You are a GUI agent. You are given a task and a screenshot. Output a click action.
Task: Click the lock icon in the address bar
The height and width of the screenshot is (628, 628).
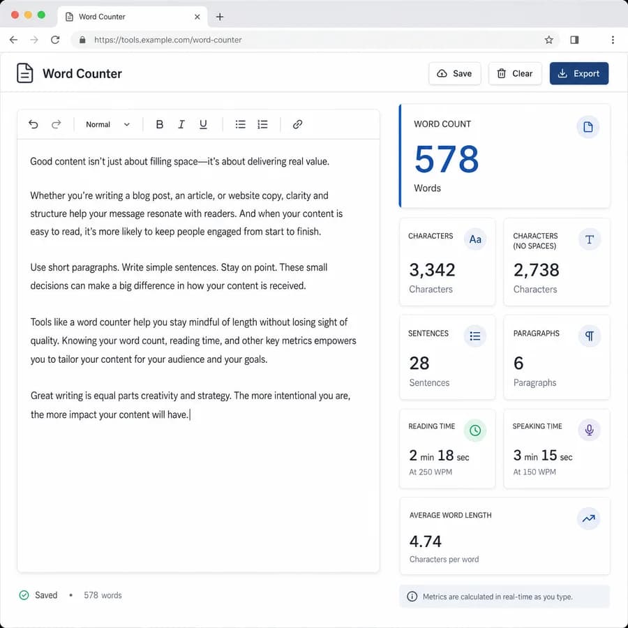[82, 40]
